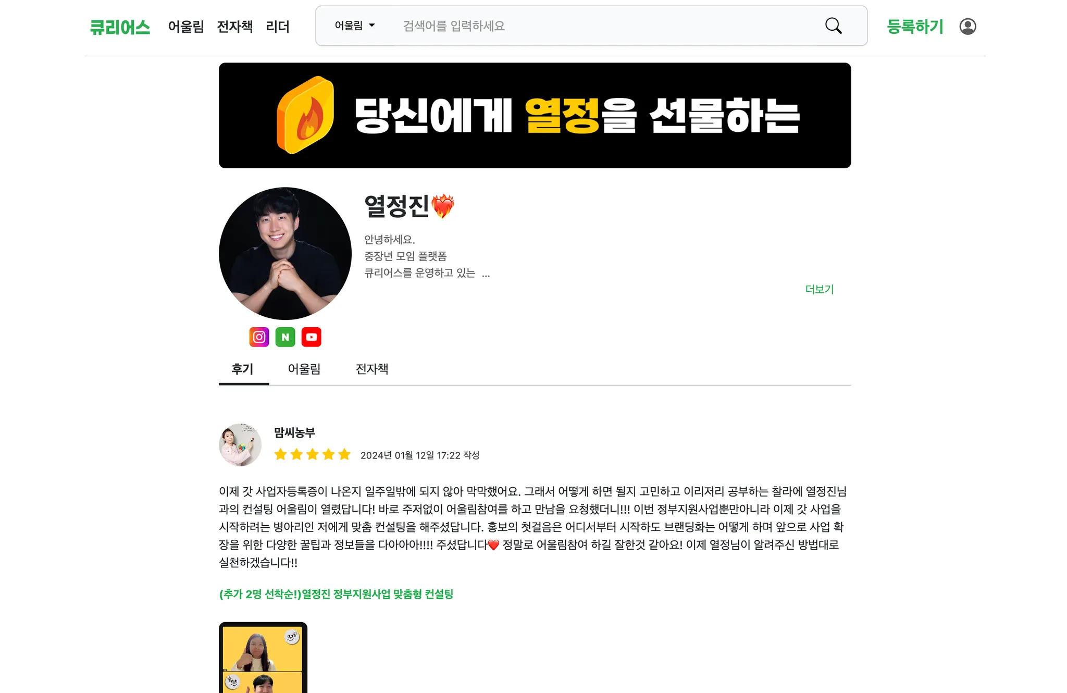Screen dimensions: 1067x693
Task: Open the Naver blog icon
Action: [285, 337]
